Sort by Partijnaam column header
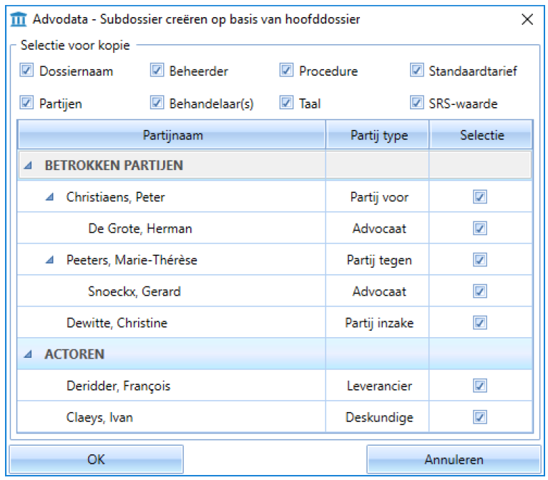 pos(172,135)
